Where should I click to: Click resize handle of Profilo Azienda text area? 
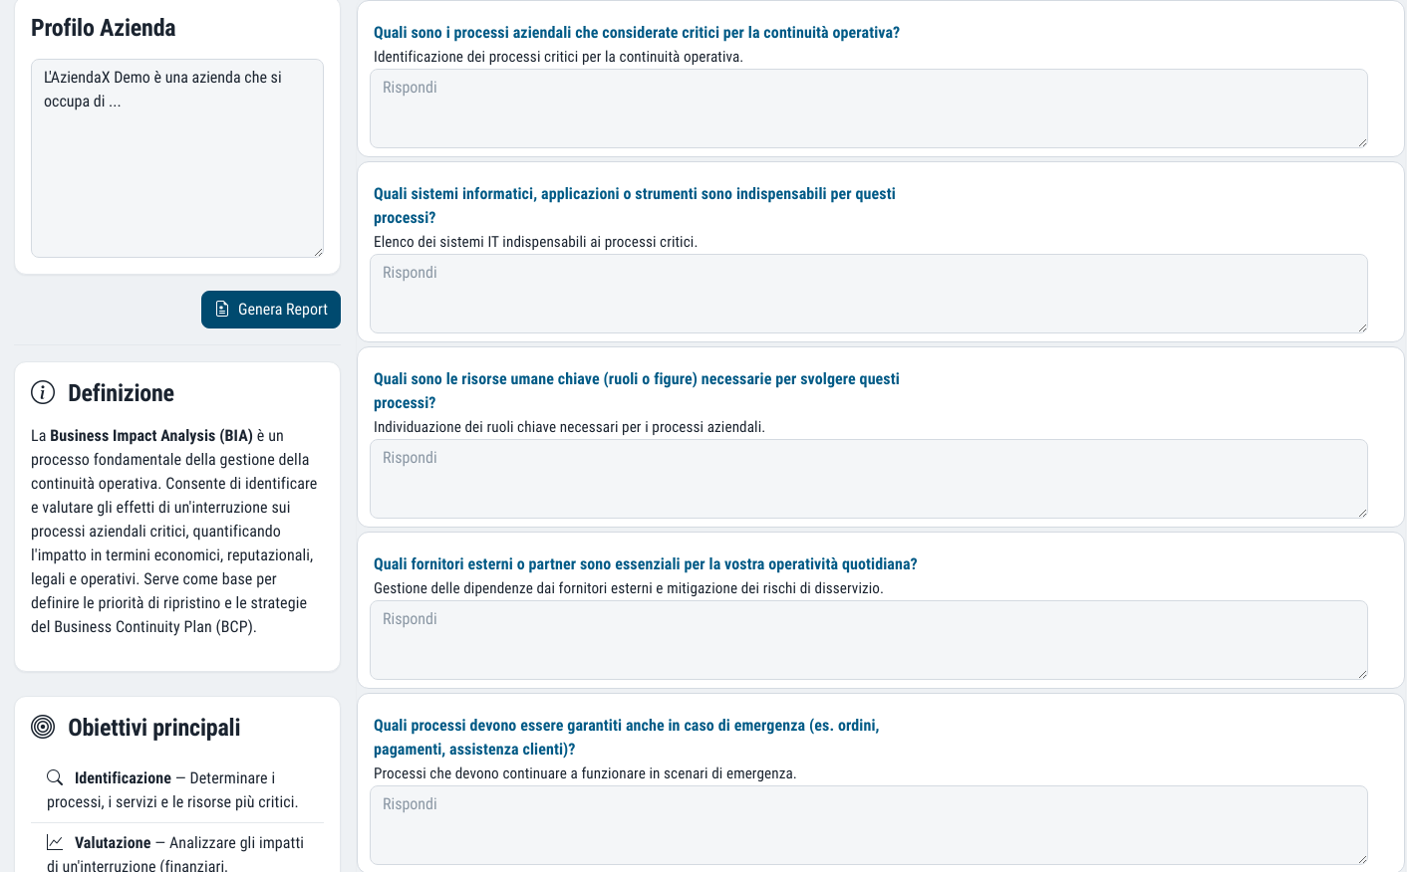pyautogui.click(x=318, y=252)
